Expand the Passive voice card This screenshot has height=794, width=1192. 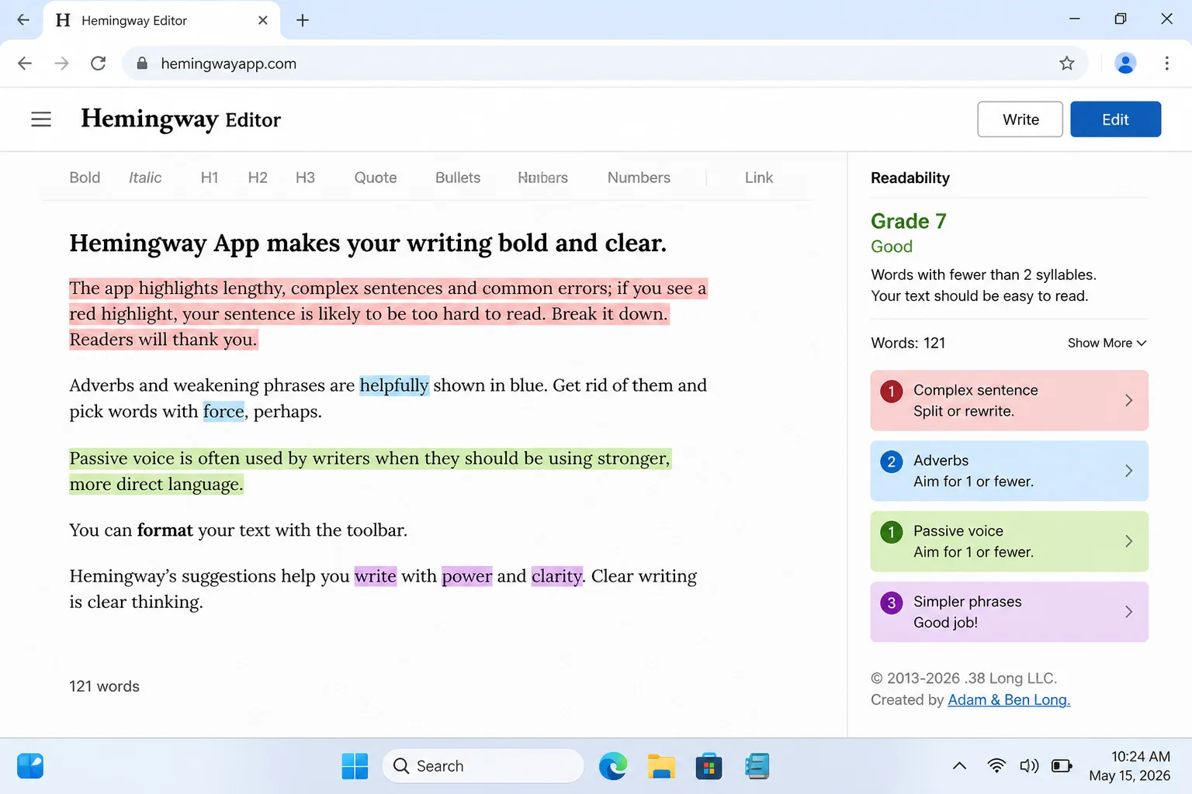1009,541
